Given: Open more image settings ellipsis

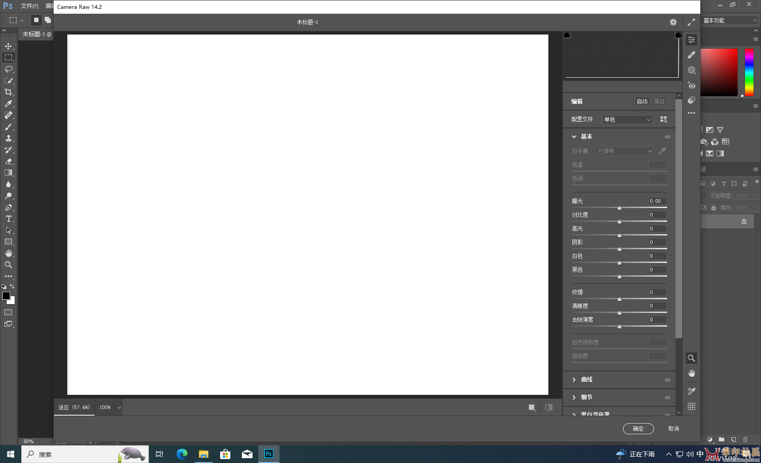Looking at the screenshot, I should coord(691,113).
